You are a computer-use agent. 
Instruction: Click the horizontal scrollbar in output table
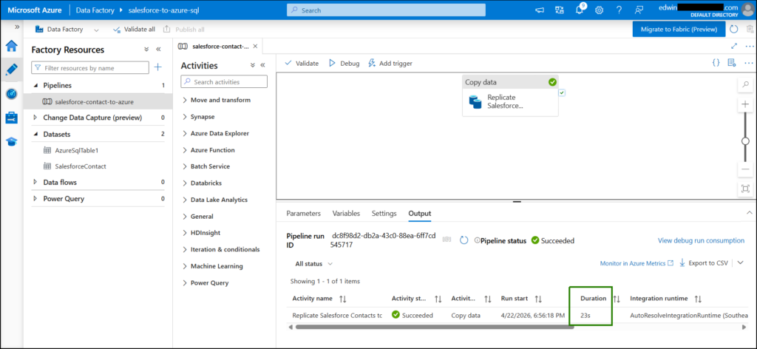(x=435, y=327)
